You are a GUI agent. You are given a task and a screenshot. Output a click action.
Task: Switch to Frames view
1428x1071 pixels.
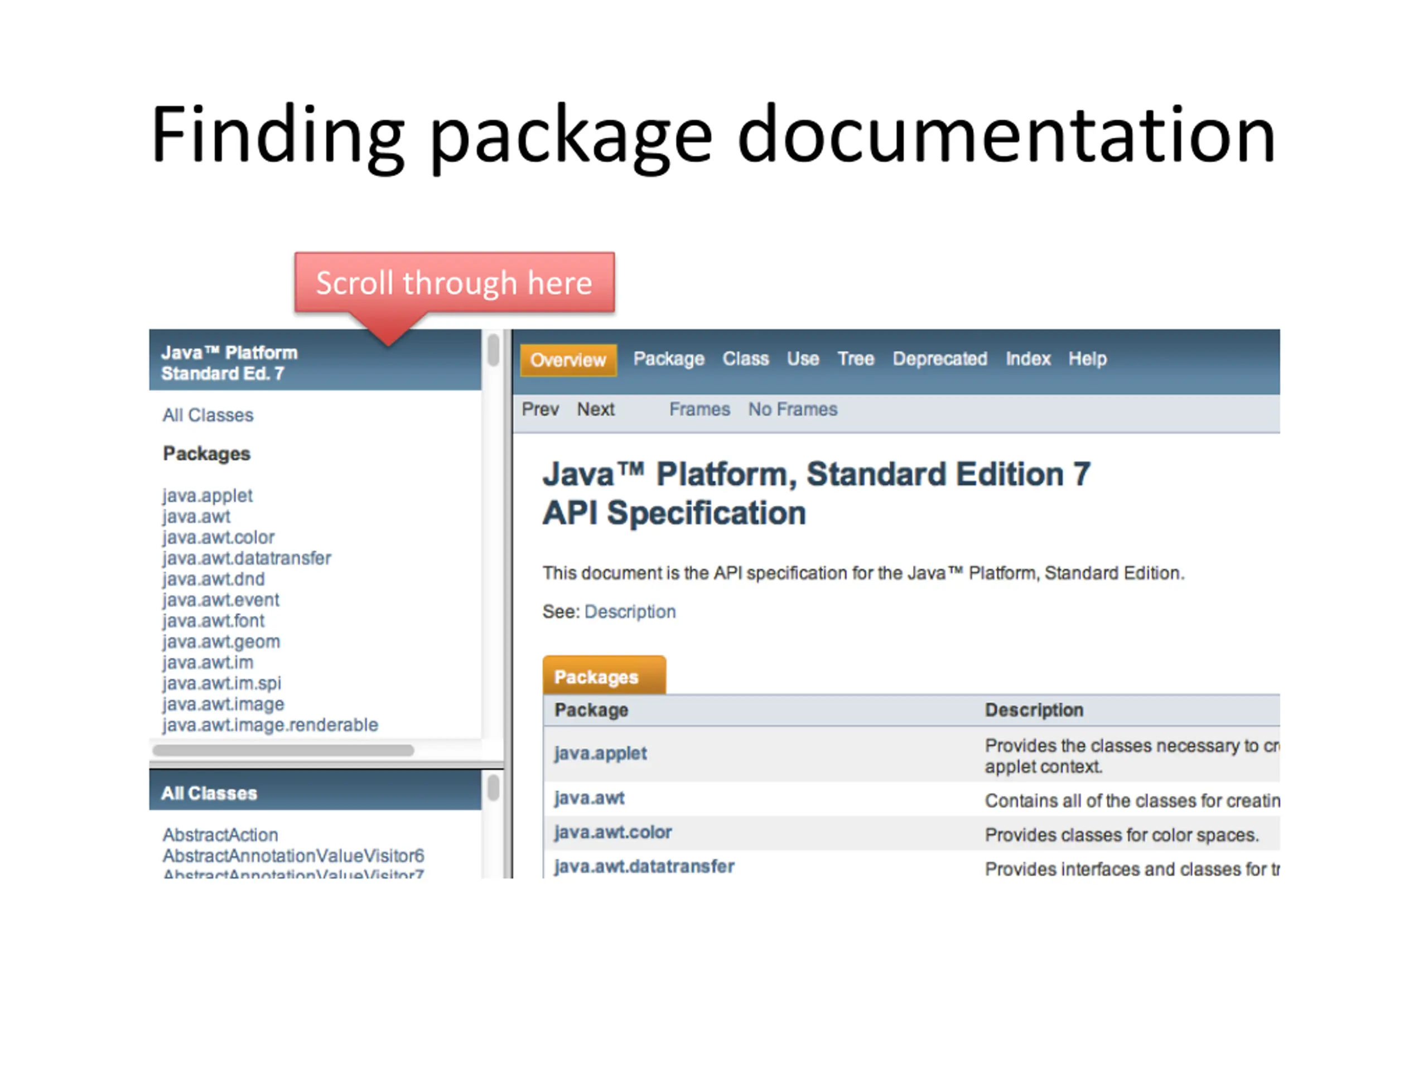[699, 409]
